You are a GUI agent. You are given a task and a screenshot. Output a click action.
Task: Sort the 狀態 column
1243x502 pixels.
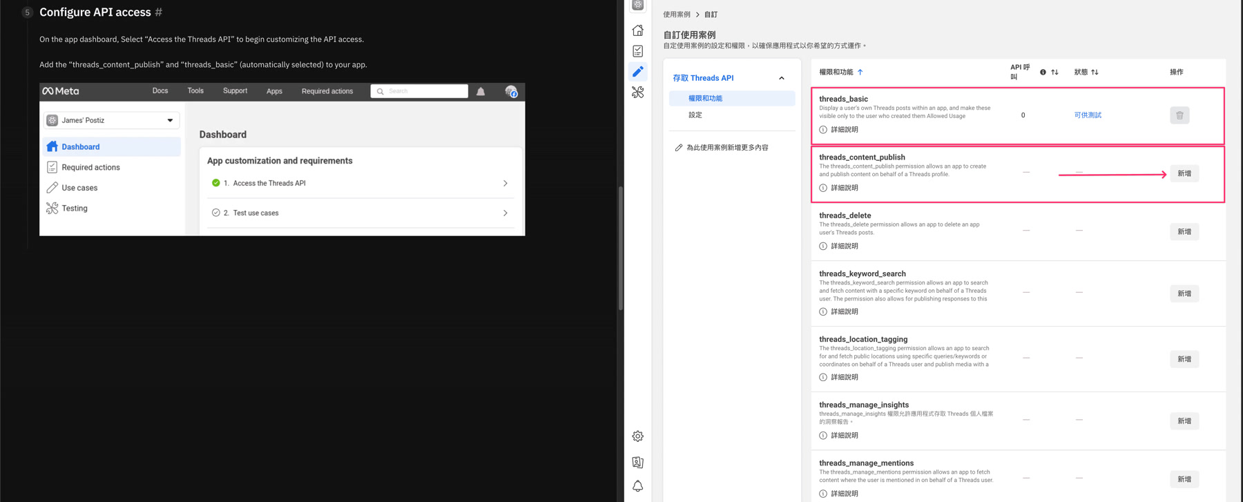pos(1095,72)
